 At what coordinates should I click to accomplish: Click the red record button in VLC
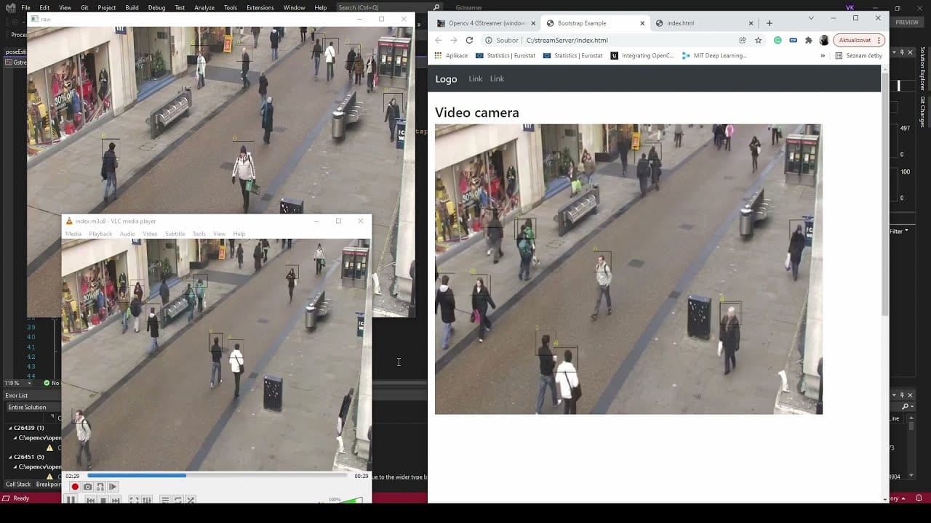point(75,487)
